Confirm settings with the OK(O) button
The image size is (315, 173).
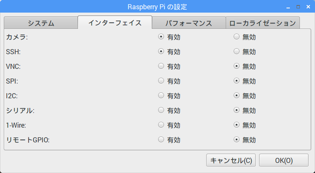tap(284, 160)
